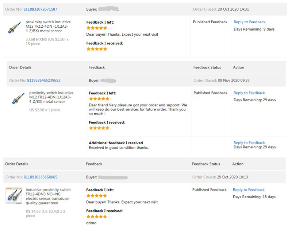
Task: Click stars above 'Dear friend Very pleasure' text
Action: coord(99,99)
